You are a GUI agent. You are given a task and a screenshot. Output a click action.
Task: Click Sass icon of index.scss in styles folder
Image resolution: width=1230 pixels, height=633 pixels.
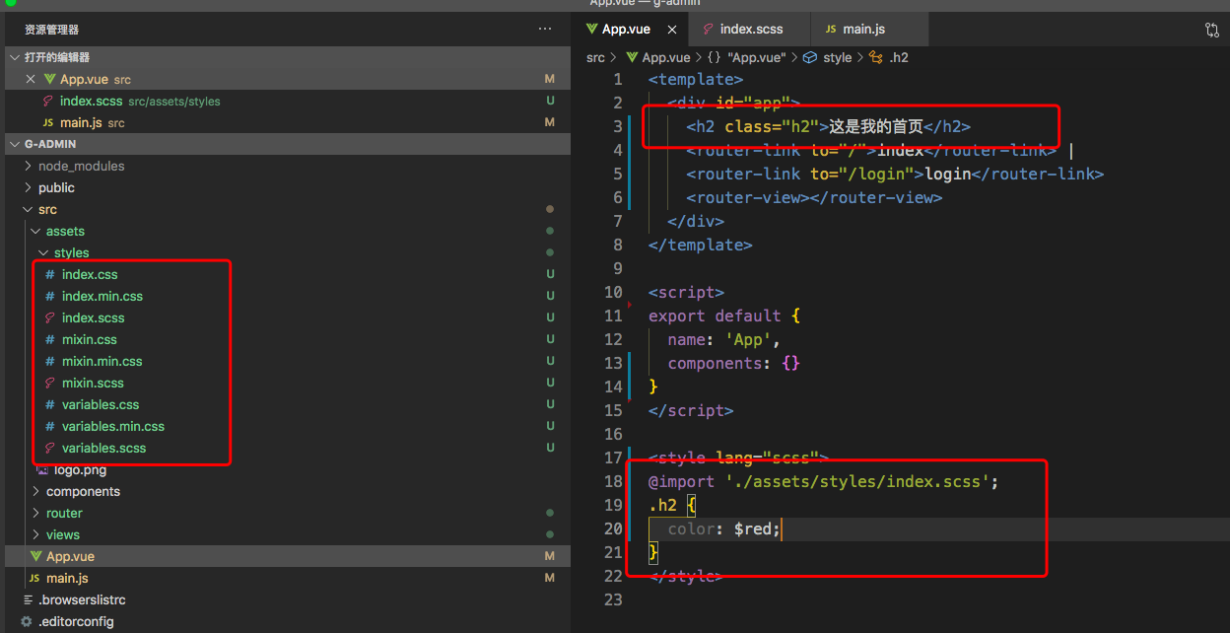50,317
